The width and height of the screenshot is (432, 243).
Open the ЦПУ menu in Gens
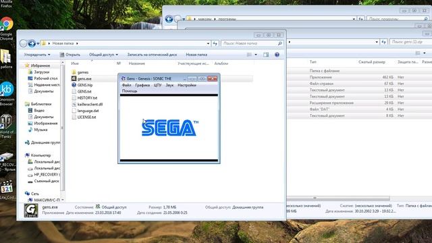coord(157,85)
